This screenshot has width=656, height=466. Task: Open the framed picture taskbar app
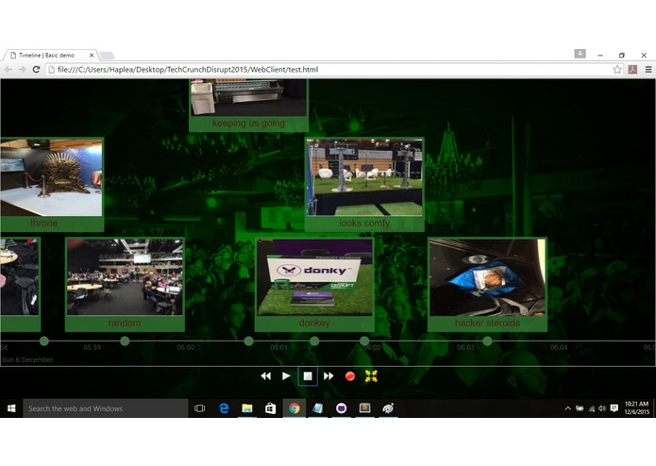[365, 408]
